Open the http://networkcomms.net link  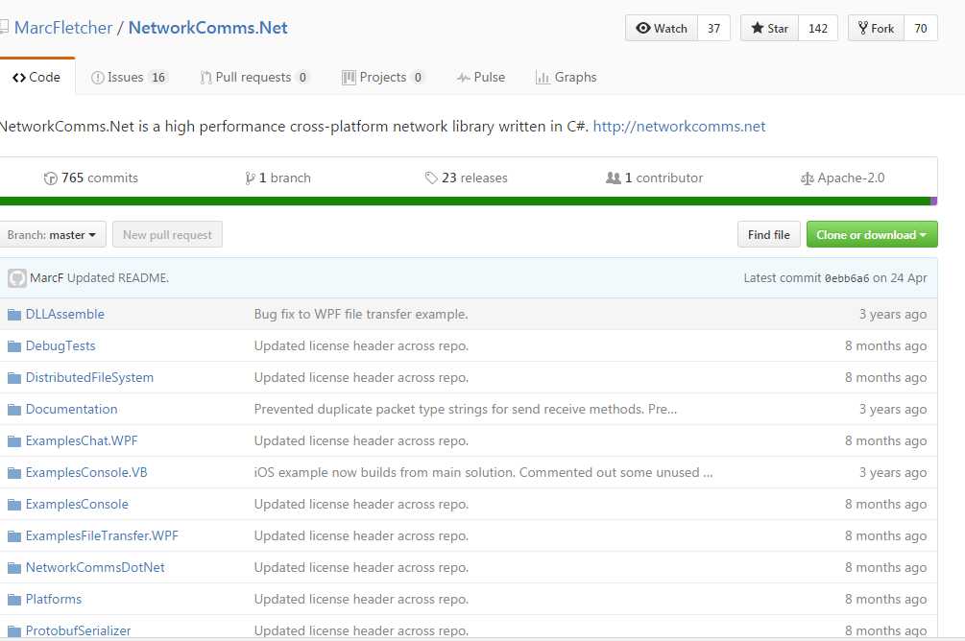click(x=679, y=126)
